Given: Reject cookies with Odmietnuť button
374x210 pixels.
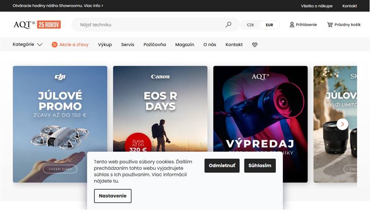Looking at the screenshot, I should [222, 166].
